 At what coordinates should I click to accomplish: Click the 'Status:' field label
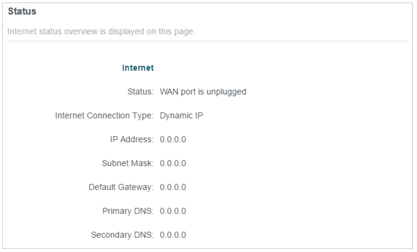click(140, 92)
